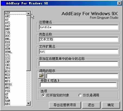Pick HTML entry in the list
This screenshot has height=111, width=123.
click(x=15, y=52)
